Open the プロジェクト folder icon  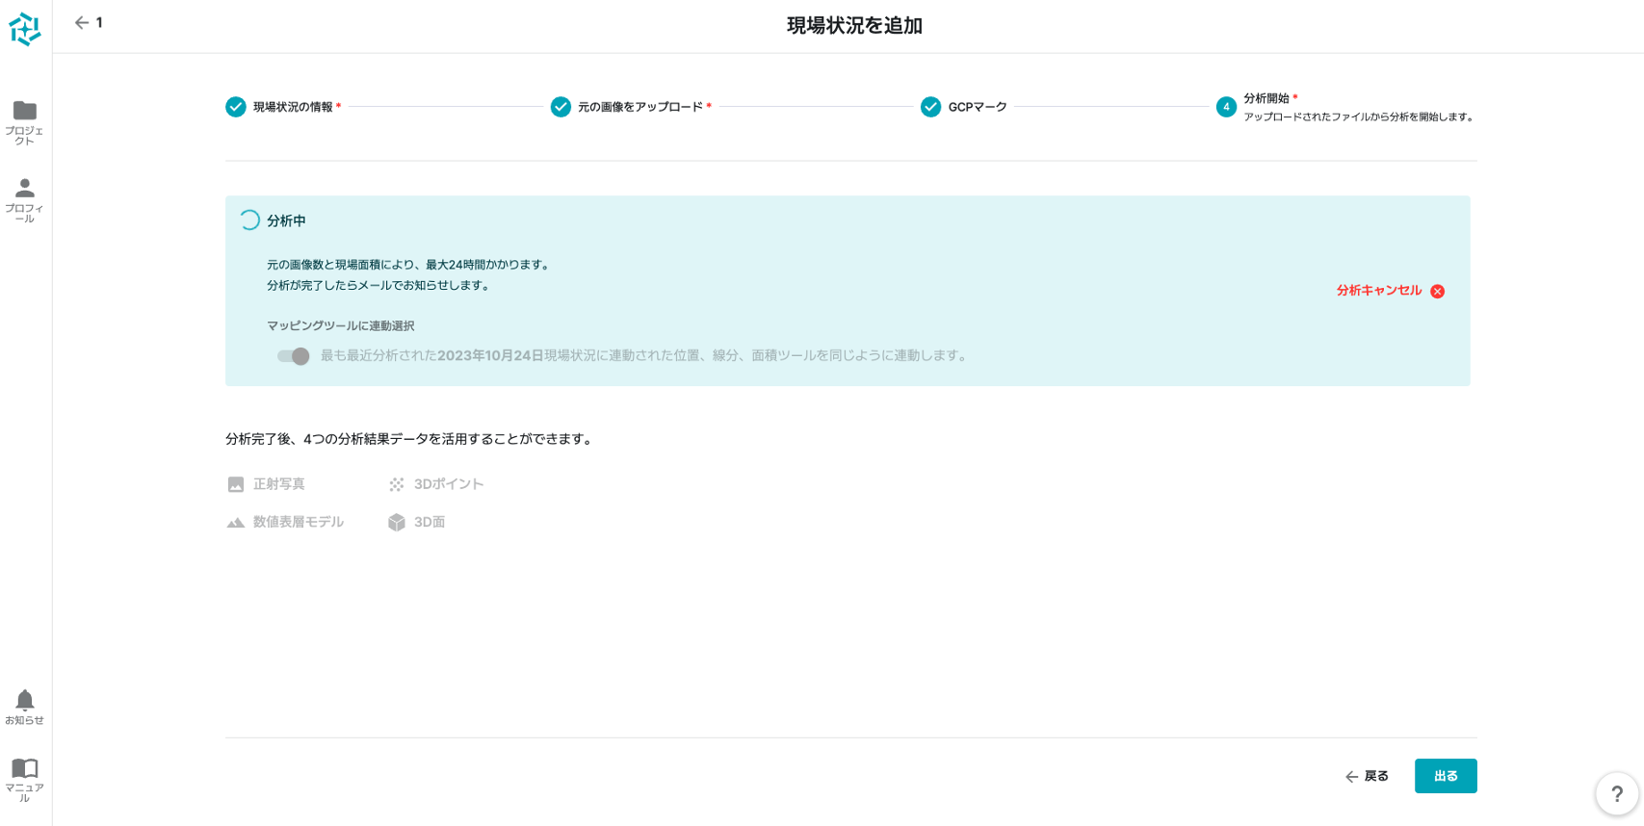coord(25,111)
